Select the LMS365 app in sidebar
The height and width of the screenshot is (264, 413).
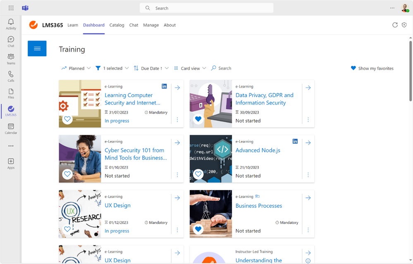pyautogui.click(x=11, y=111)
